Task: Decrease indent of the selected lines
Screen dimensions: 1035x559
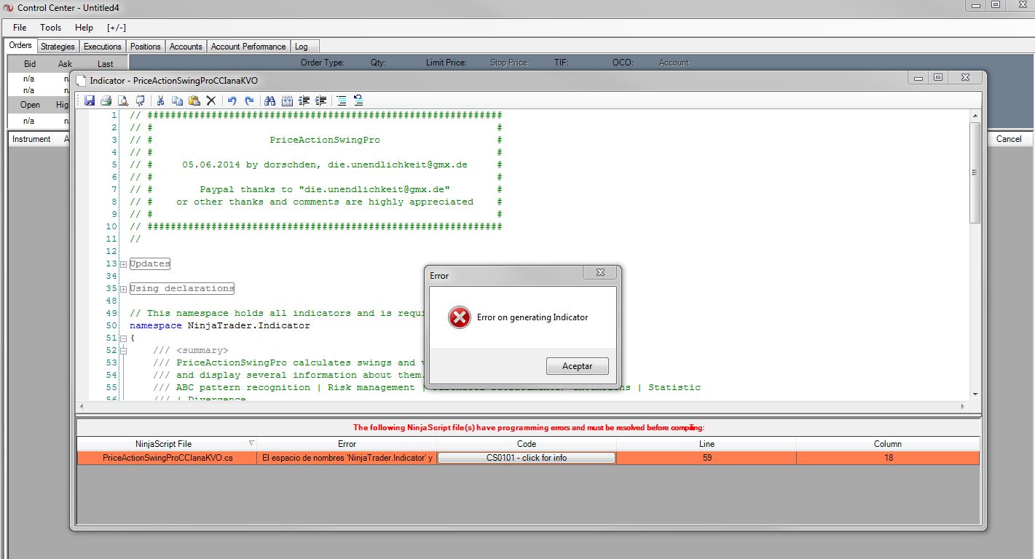Action: (304, 100)
